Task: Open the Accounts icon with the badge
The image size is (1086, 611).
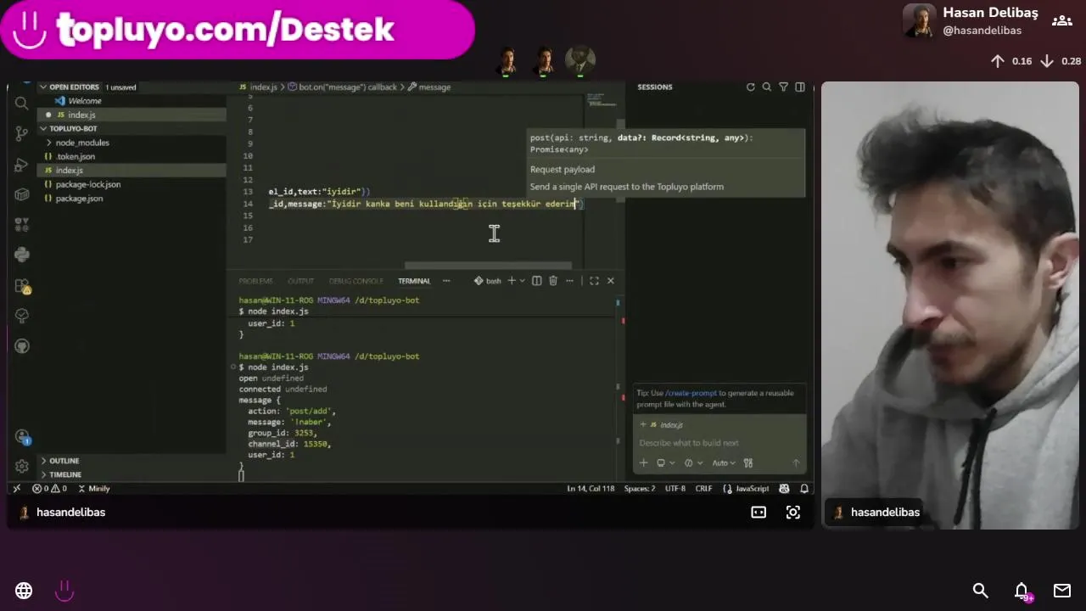Action: (x=22, y=437)
